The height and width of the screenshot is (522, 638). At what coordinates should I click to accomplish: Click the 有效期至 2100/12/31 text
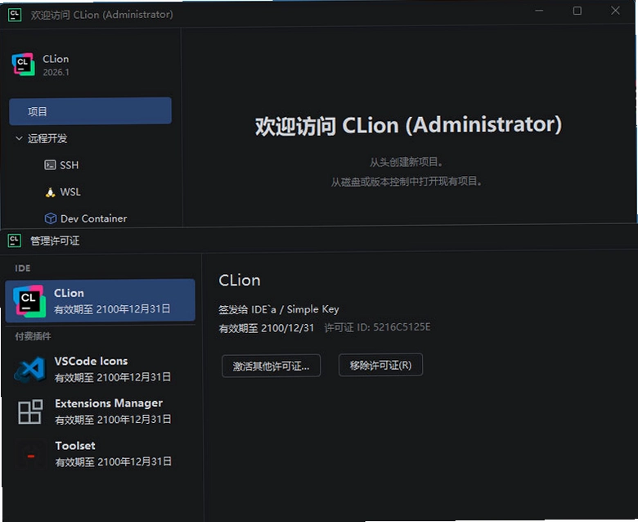tap(267, 328)
